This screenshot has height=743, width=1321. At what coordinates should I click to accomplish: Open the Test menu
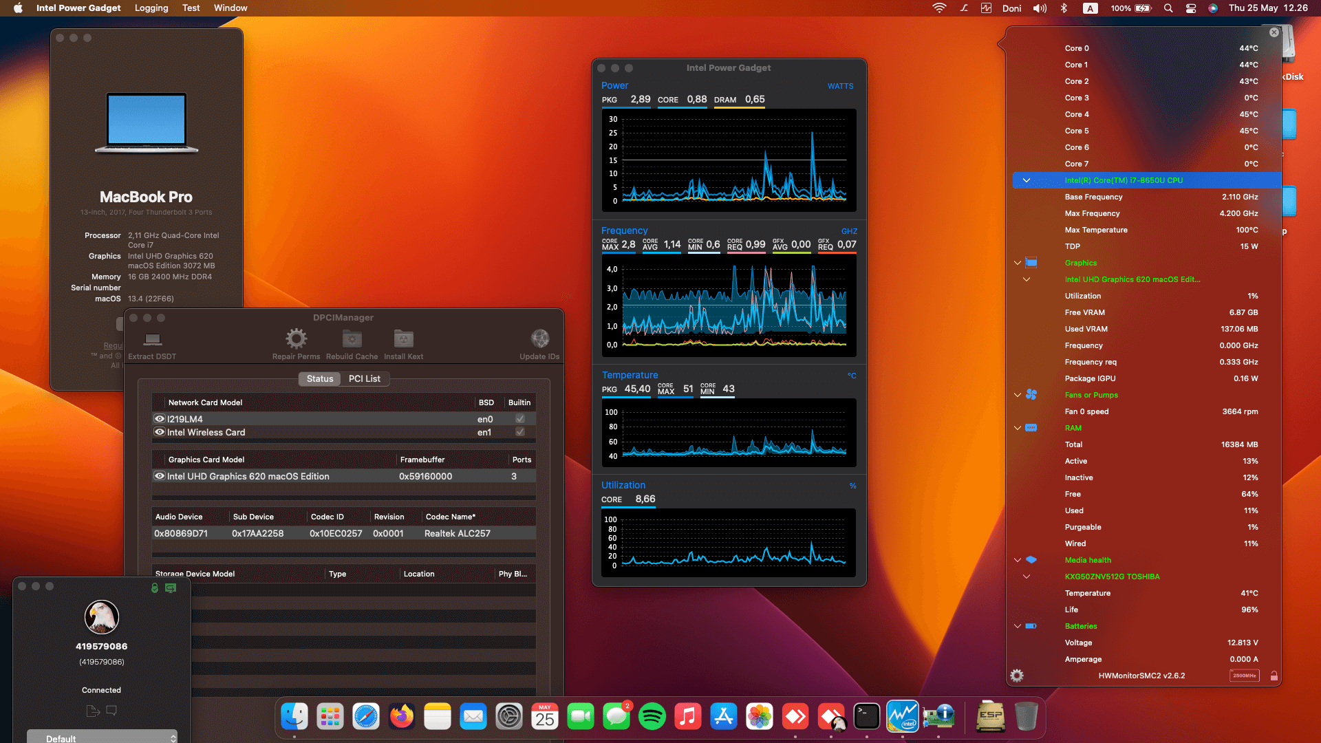tap(191, 8)
